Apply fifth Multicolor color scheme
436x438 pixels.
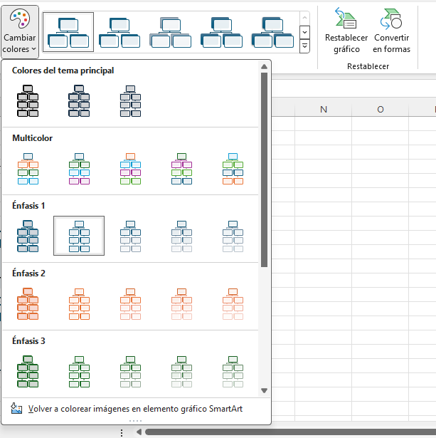(233, 169)
